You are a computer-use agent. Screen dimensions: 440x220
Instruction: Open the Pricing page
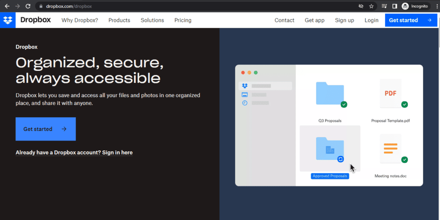click(183, 20)
